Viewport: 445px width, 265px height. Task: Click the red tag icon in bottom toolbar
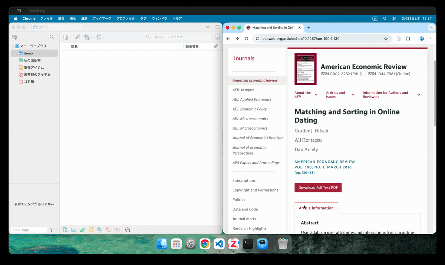(x=108, y=230)
